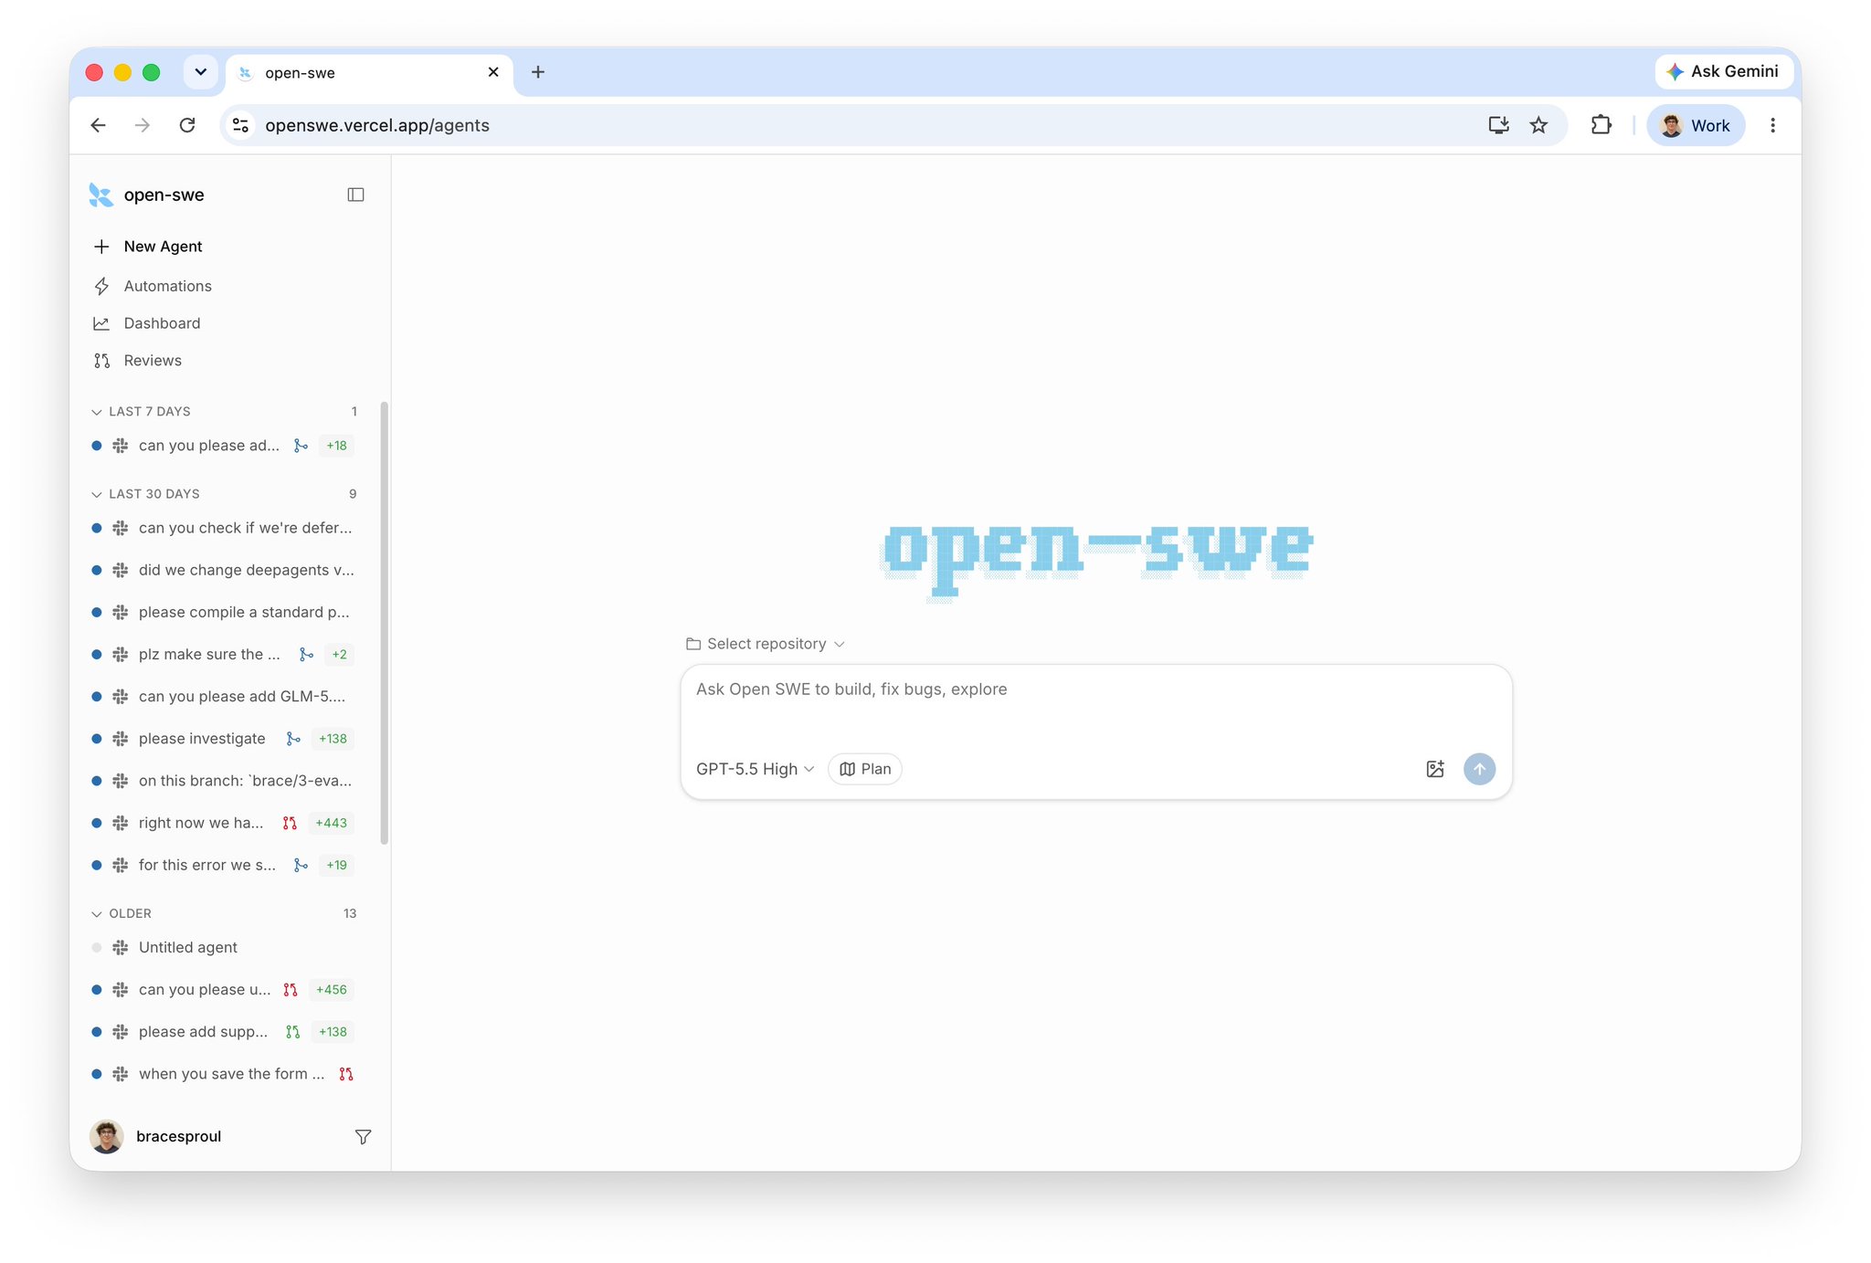Open the agents filter funnel icon
The height and width of the screenshot is (1263, 1871).
(363, 1137)
